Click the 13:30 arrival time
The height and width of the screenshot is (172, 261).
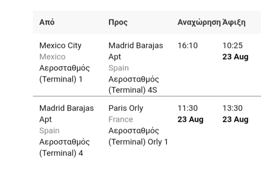pos(232,108)
